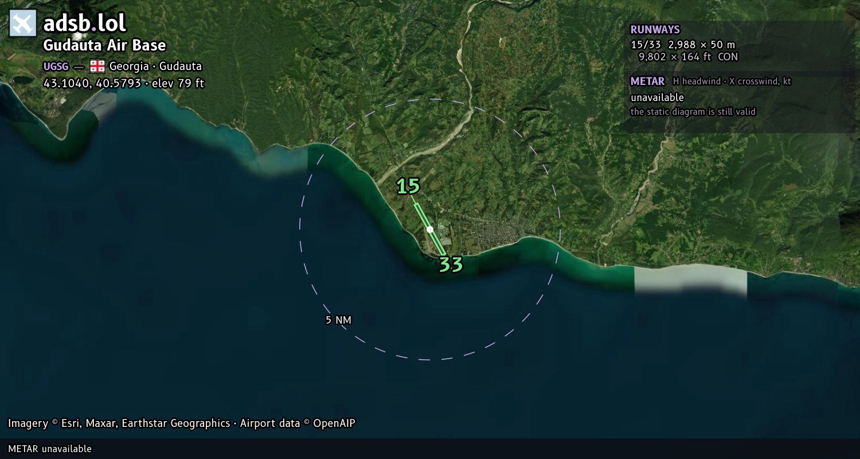The image size is (860, 459).
Task: Click the adsb.lol airplane logo icon
Action: tap(23, 24)
